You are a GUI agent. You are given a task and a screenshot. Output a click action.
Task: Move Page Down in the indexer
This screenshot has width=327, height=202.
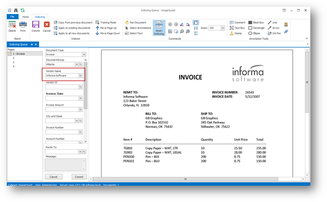[x=108, y=33]
